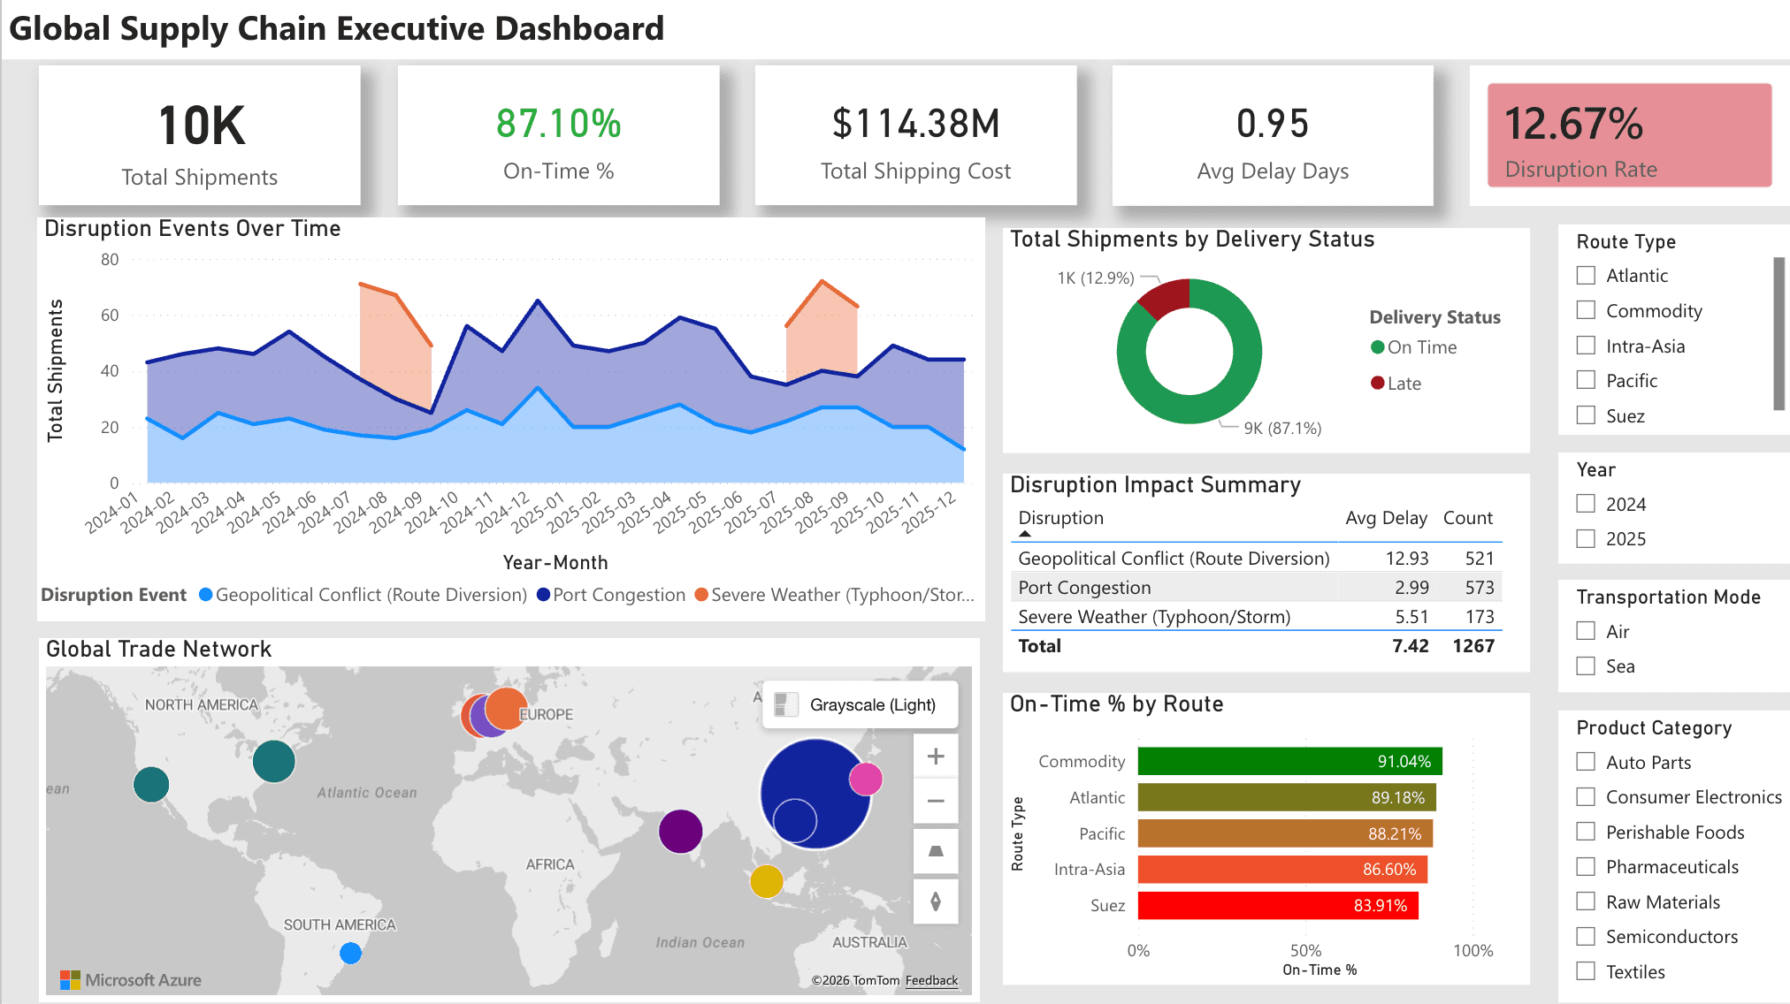Open the TomTom Feedback link
The image size is (1790, 1004).
(x=931, y=981)
